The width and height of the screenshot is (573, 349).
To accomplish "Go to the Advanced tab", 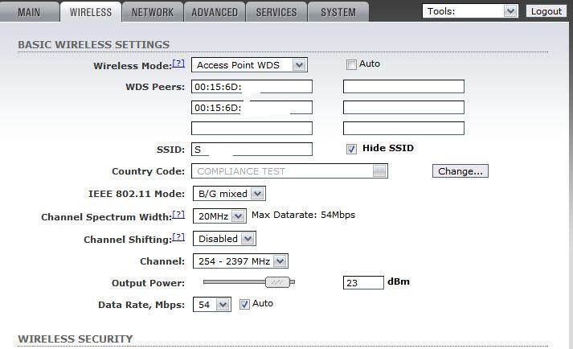I will coord(215,12).
